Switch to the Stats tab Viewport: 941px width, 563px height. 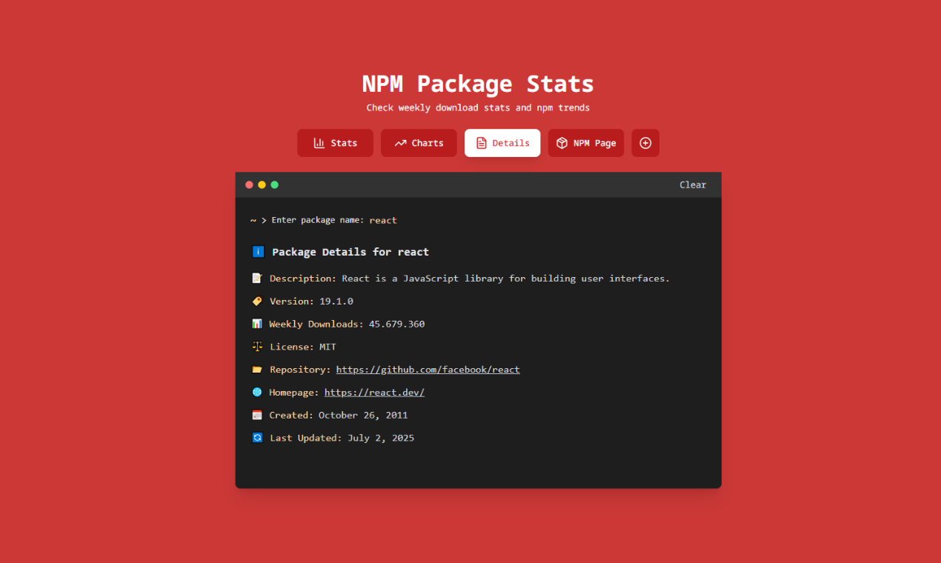[335, 143]
